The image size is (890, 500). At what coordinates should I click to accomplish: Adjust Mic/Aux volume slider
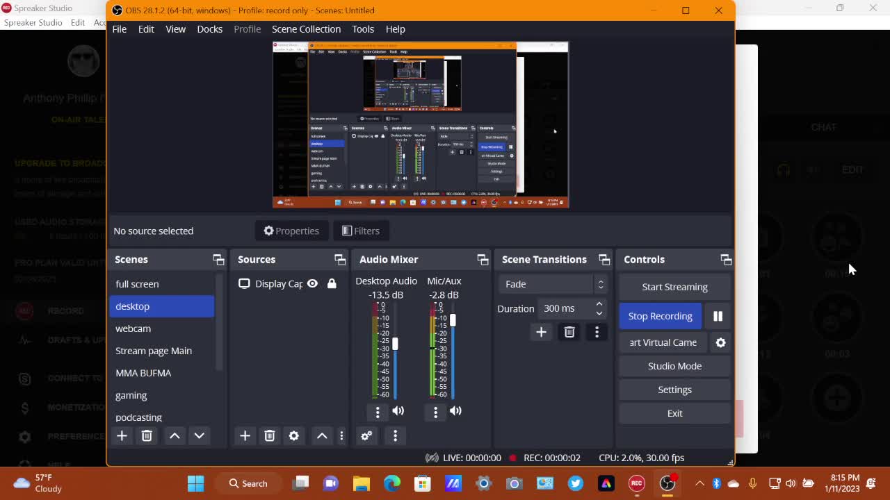coord(453,320)
